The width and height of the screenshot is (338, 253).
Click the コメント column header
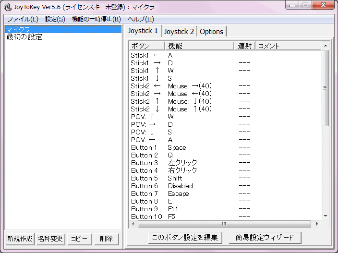[x=288, y=46]
